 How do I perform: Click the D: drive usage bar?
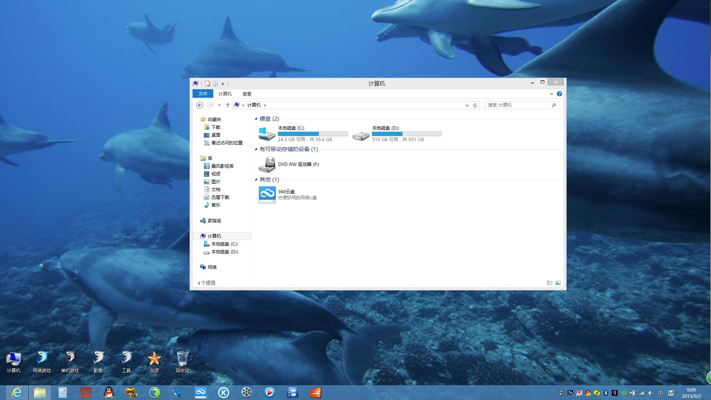[407, 134]
